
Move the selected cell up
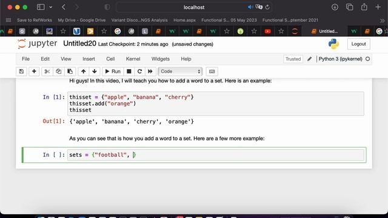pyautogui.click(x=84, y=71)
